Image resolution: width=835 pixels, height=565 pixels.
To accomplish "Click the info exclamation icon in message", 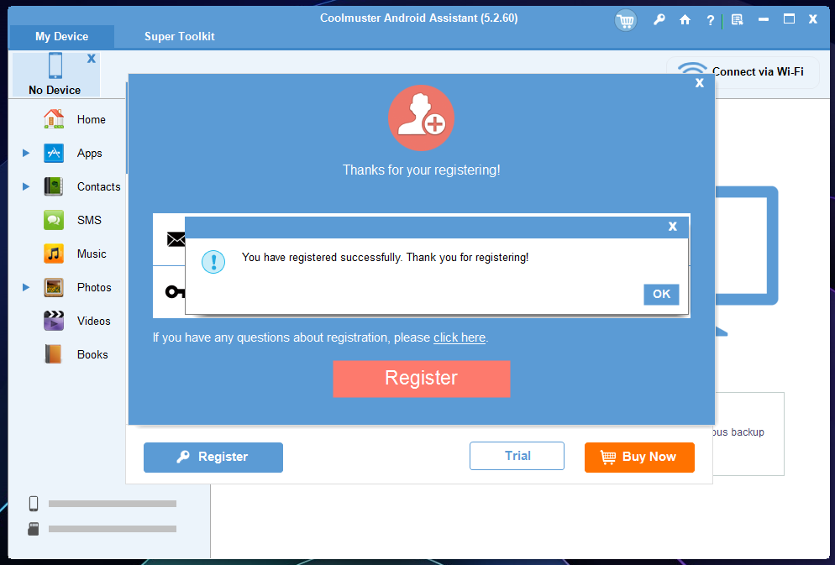I will coord(213,262).
